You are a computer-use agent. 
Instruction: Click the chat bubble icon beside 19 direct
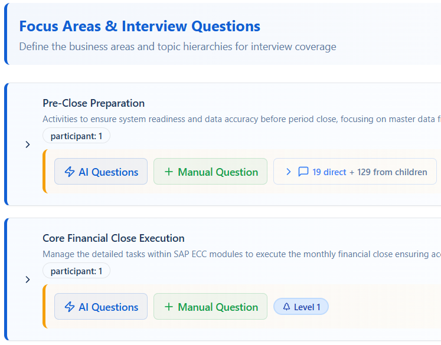click(x=303, y=172)
